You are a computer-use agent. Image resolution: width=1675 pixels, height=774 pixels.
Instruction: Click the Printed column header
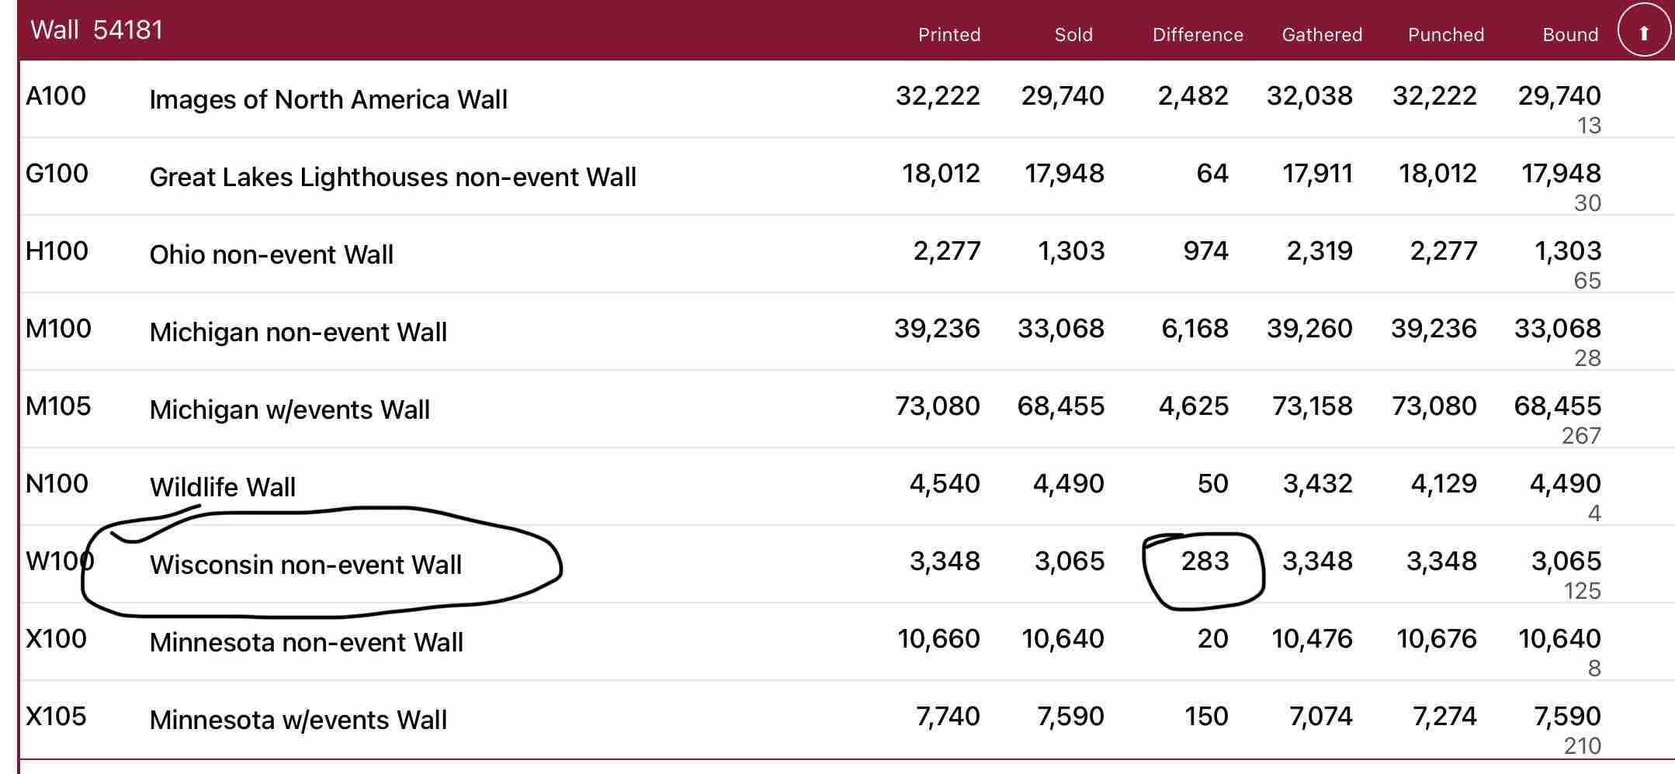[948, 35]
